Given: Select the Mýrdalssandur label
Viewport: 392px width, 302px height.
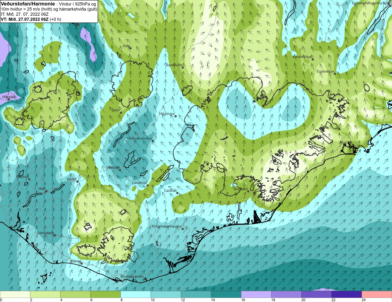Looking at the screenshot, I should (132, 277).
